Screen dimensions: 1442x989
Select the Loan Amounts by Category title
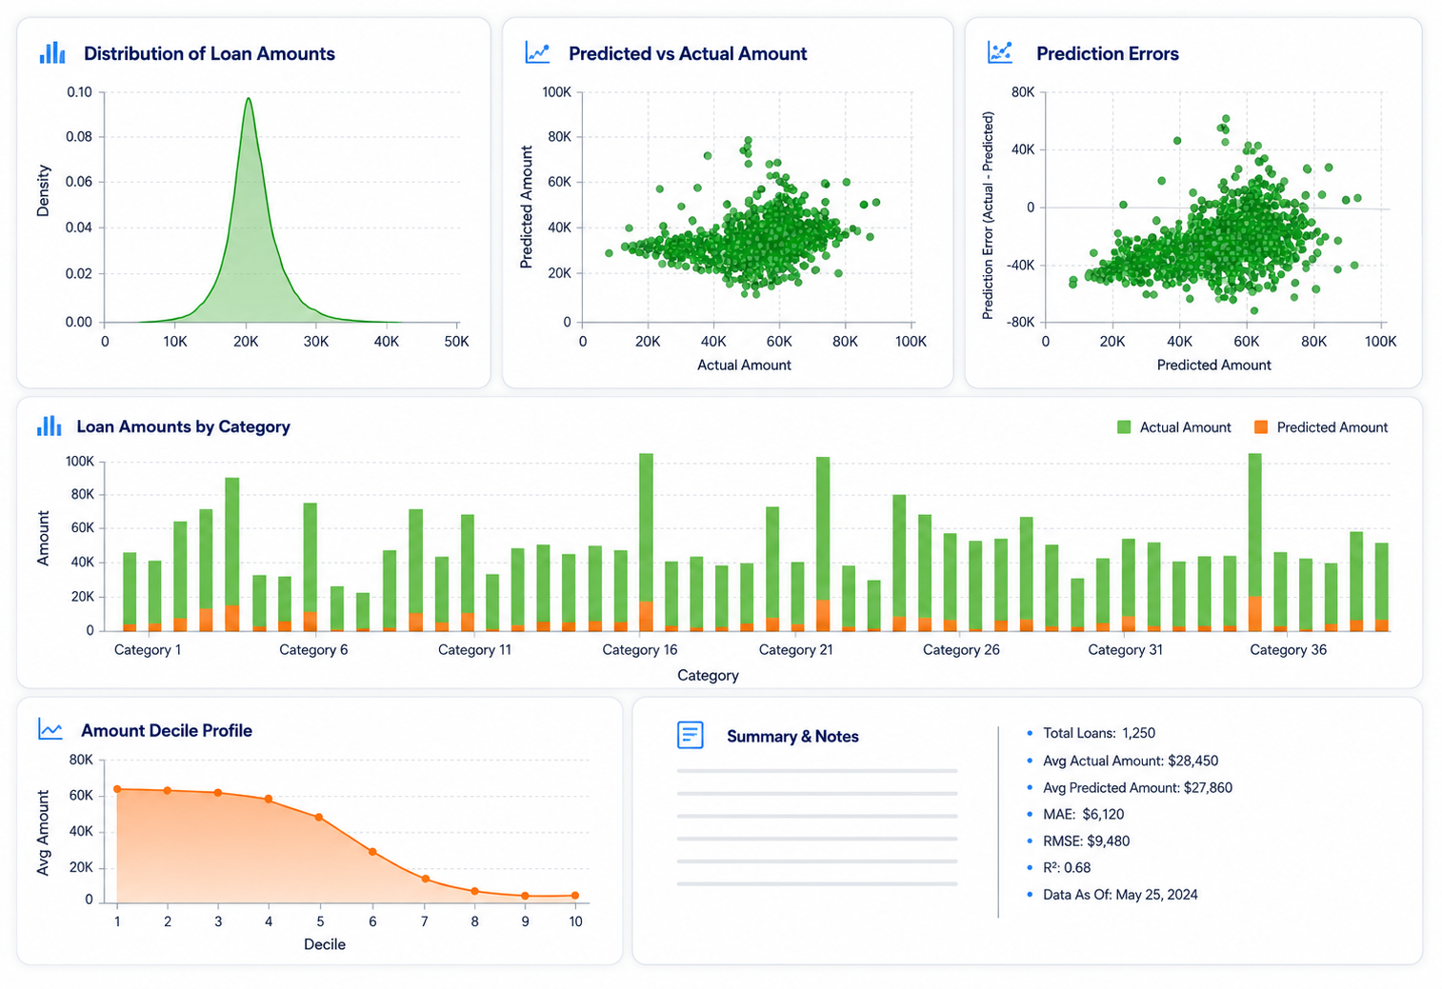183,426
